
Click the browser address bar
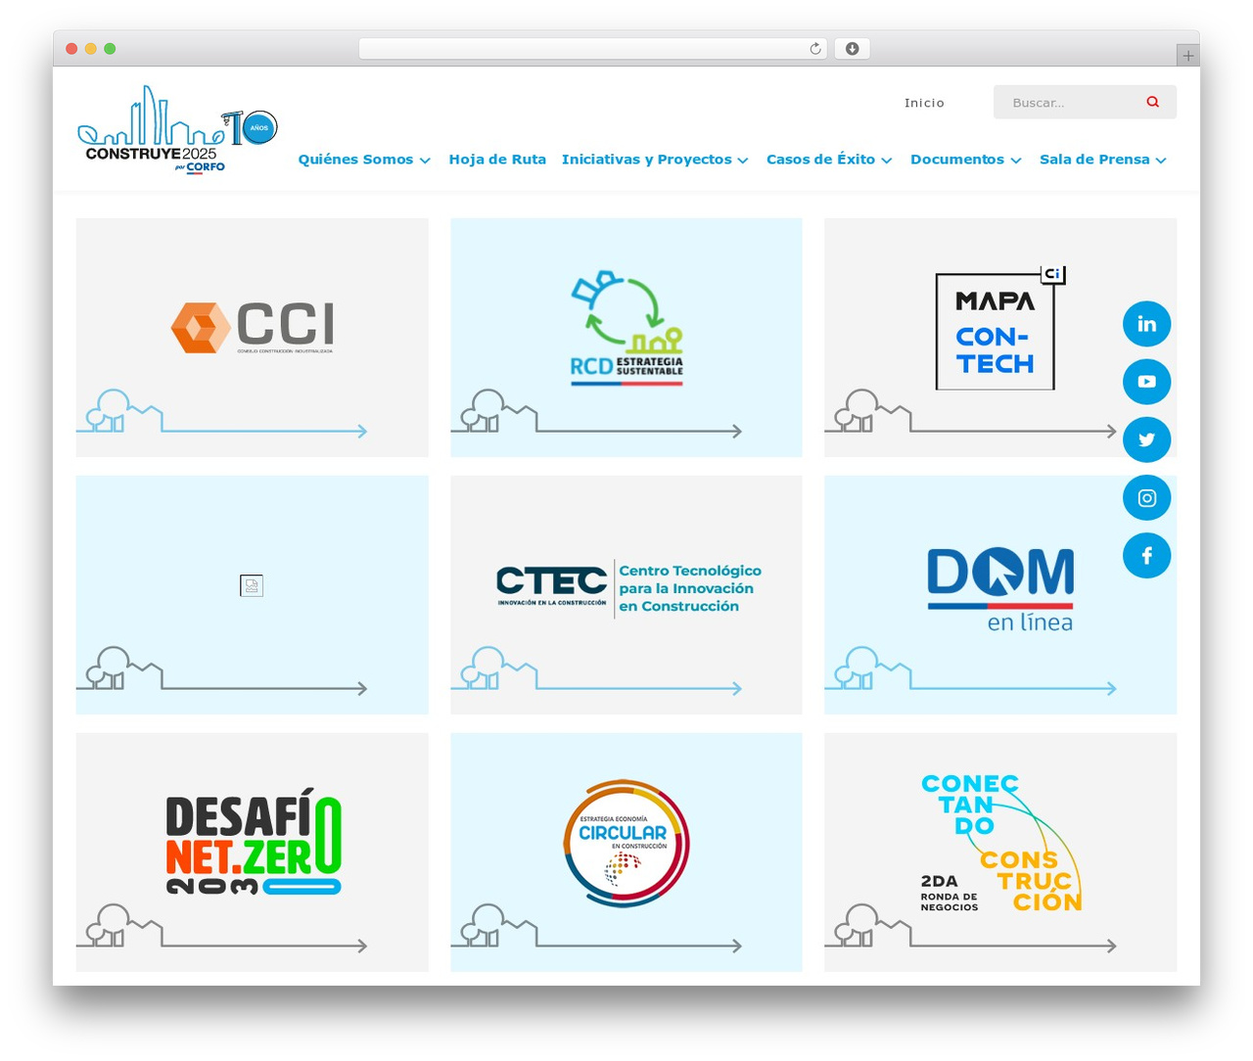tap(593, 49)
